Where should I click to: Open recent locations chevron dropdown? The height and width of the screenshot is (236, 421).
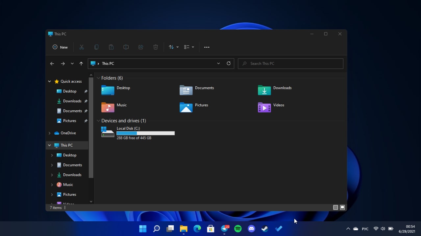72,64
